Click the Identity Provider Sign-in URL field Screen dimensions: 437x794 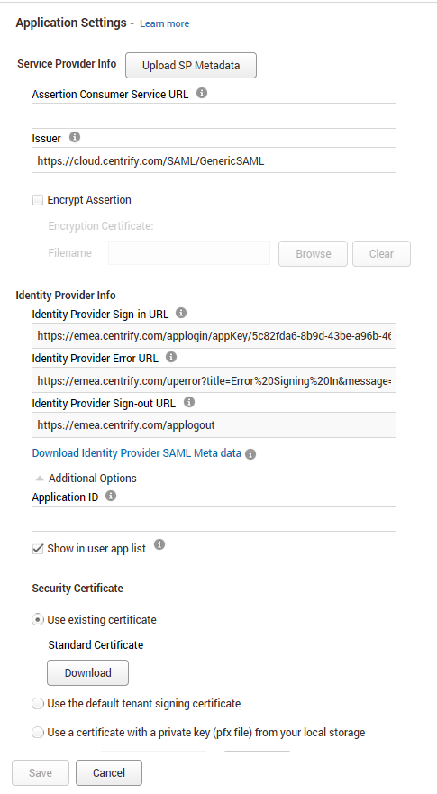coord(214,336)
